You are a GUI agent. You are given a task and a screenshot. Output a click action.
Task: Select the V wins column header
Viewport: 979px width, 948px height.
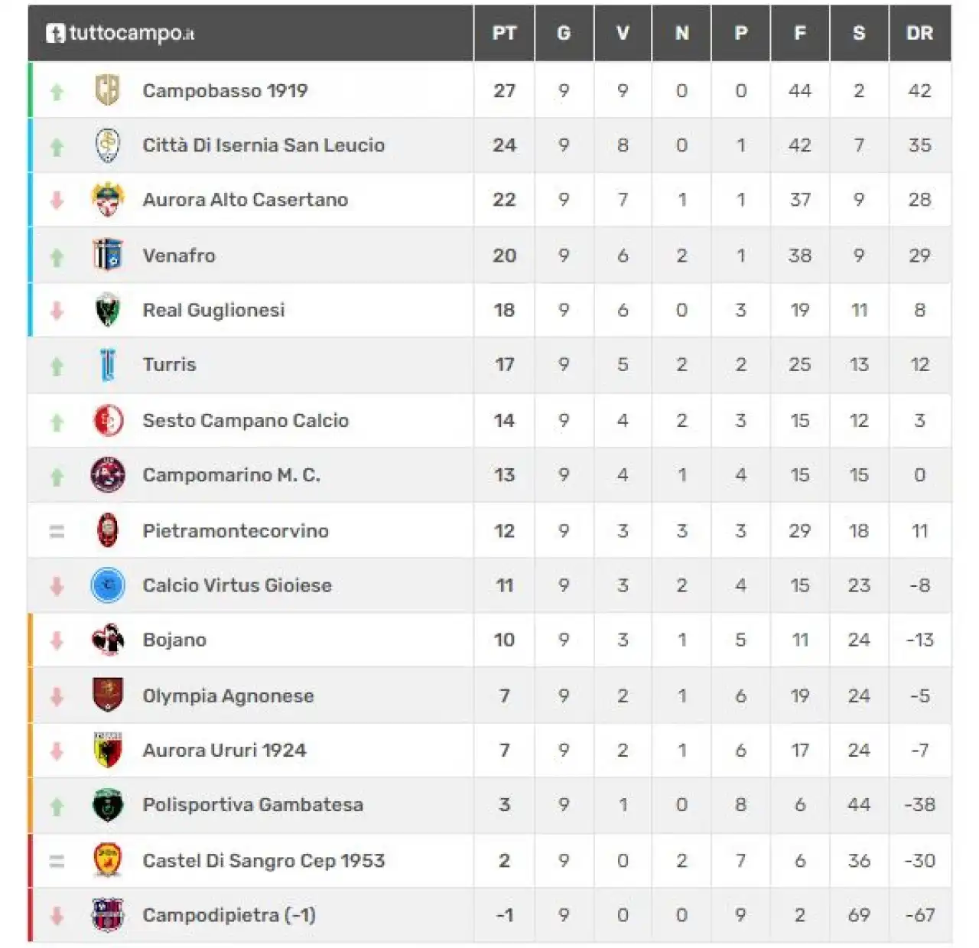[623, 33]
